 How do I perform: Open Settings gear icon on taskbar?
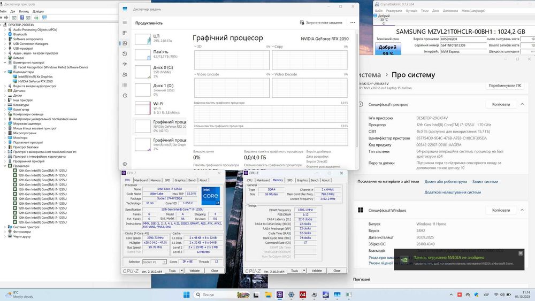point(292,295)
